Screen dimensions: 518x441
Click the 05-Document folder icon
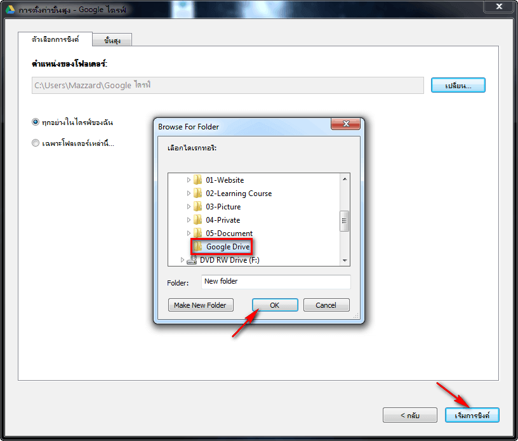197,234
